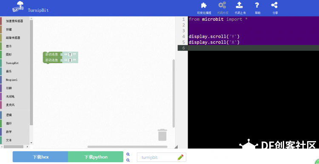Open 帮助 question-mark help
The height and width of the screenshot is (164, 319).
[257, 8]
